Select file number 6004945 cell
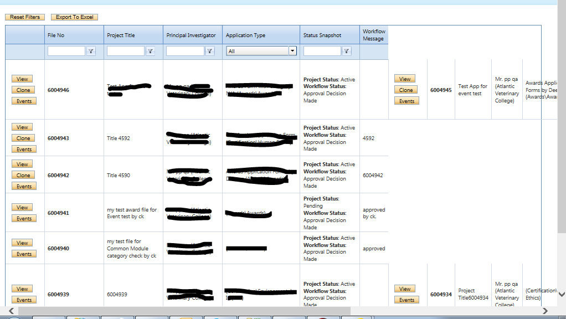Image resolution: width=566 pixels, height=319 pixels. pos(441,90)
